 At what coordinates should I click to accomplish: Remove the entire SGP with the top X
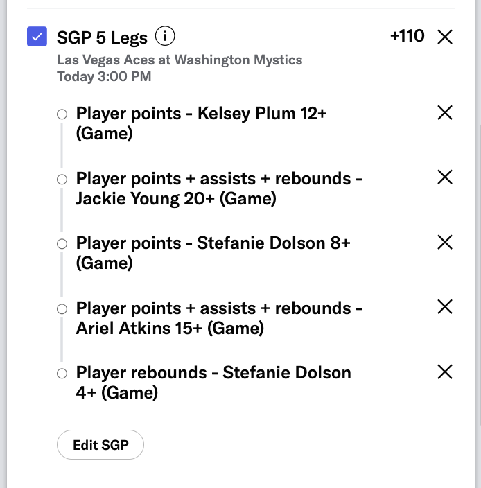[445, 37]
